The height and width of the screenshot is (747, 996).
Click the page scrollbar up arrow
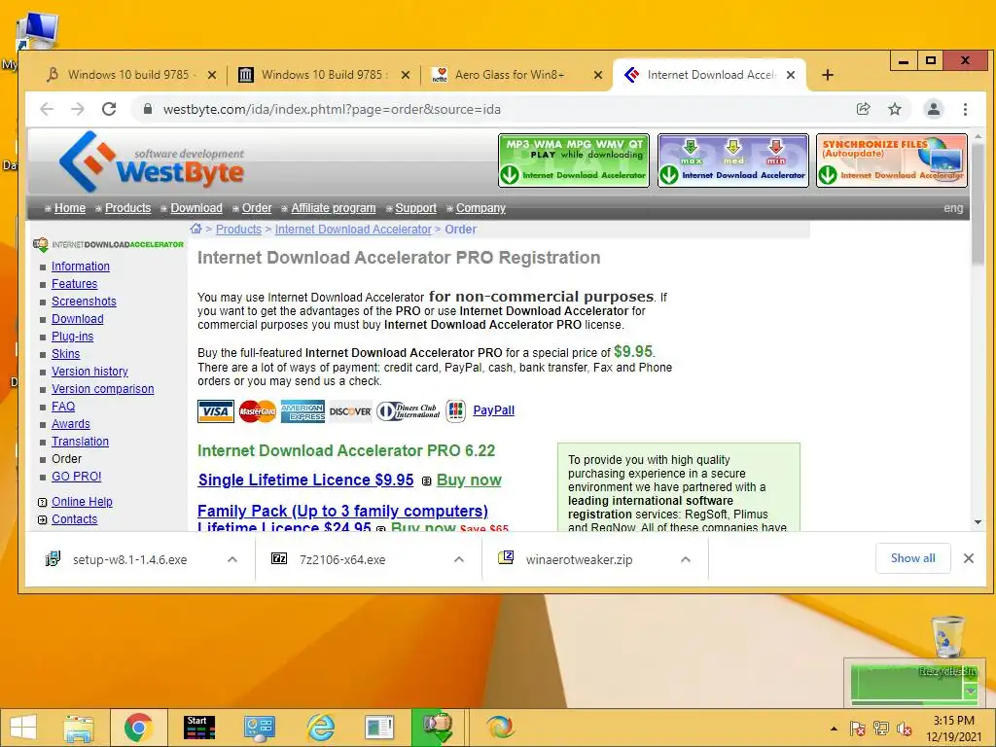978,136
